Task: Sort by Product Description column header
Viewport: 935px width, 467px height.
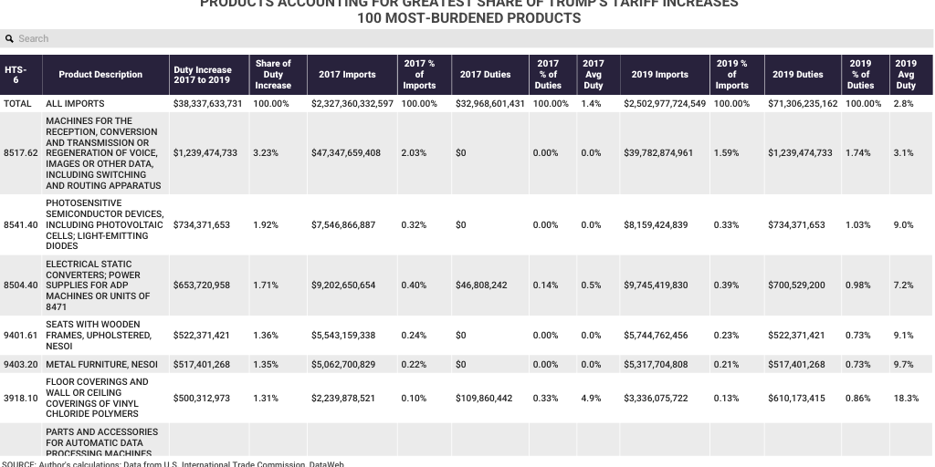Action: click(100, 75)
